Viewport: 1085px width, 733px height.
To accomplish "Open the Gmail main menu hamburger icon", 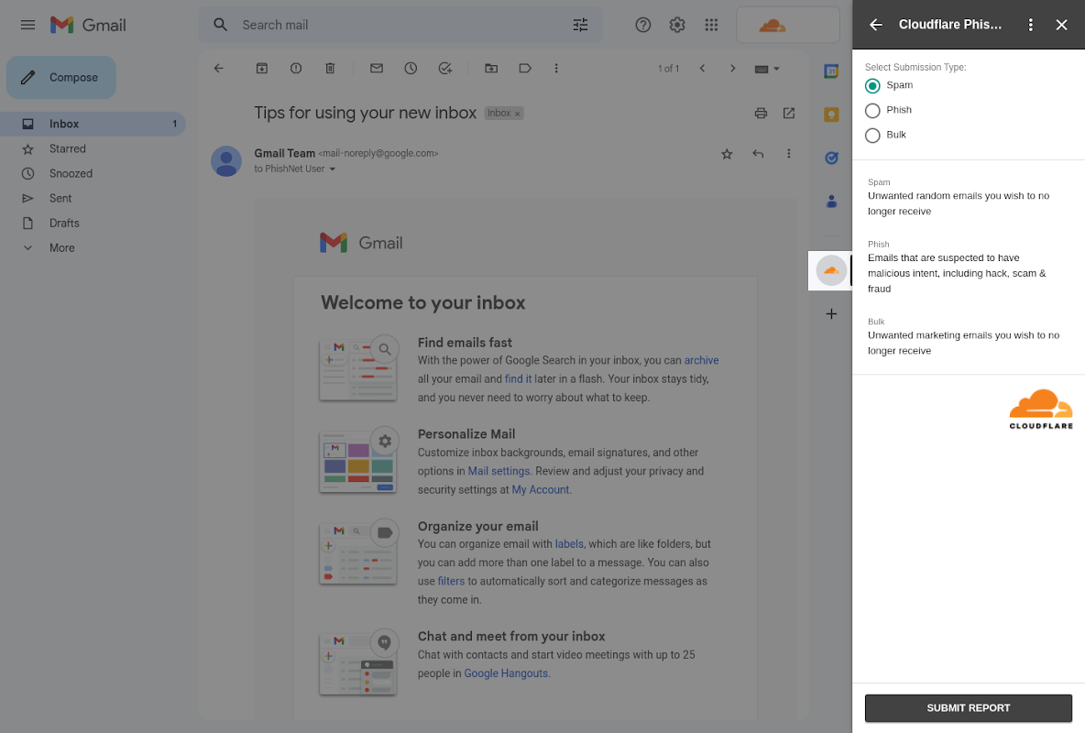I will (x=27, y=25).
